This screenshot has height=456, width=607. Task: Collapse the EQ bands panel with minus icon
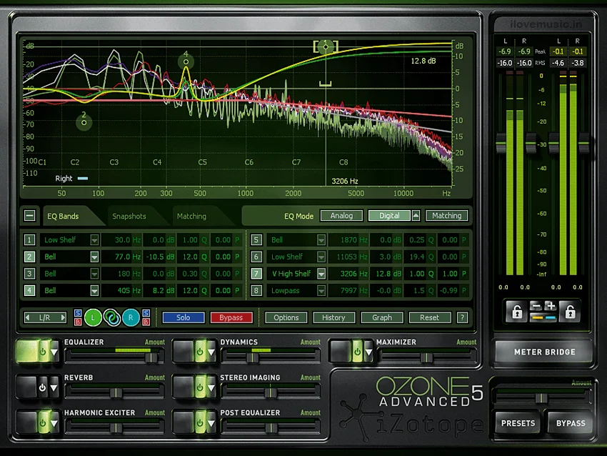tap(30, 216)
